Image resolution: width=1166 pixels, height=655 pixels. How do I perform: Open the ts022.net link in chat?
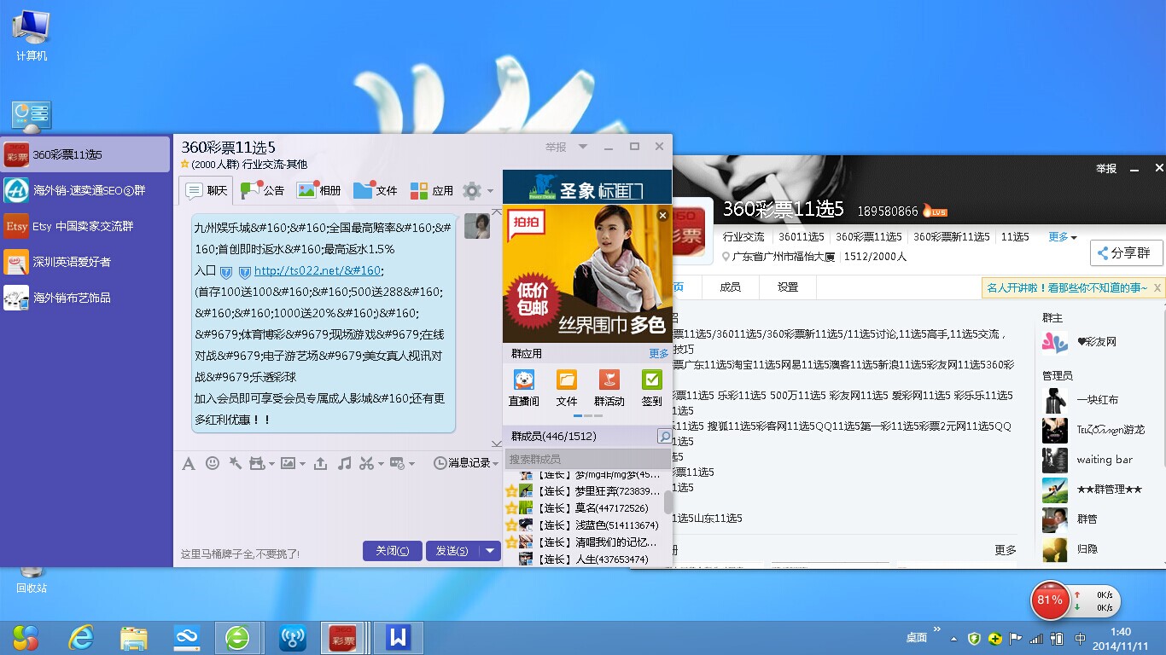[x=318, y=270]
